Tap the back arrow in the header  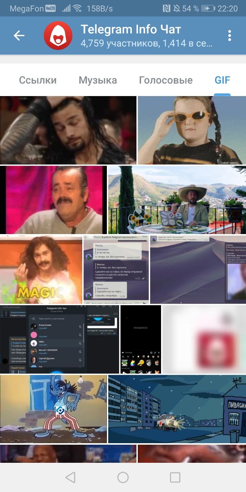click(19, 36)
